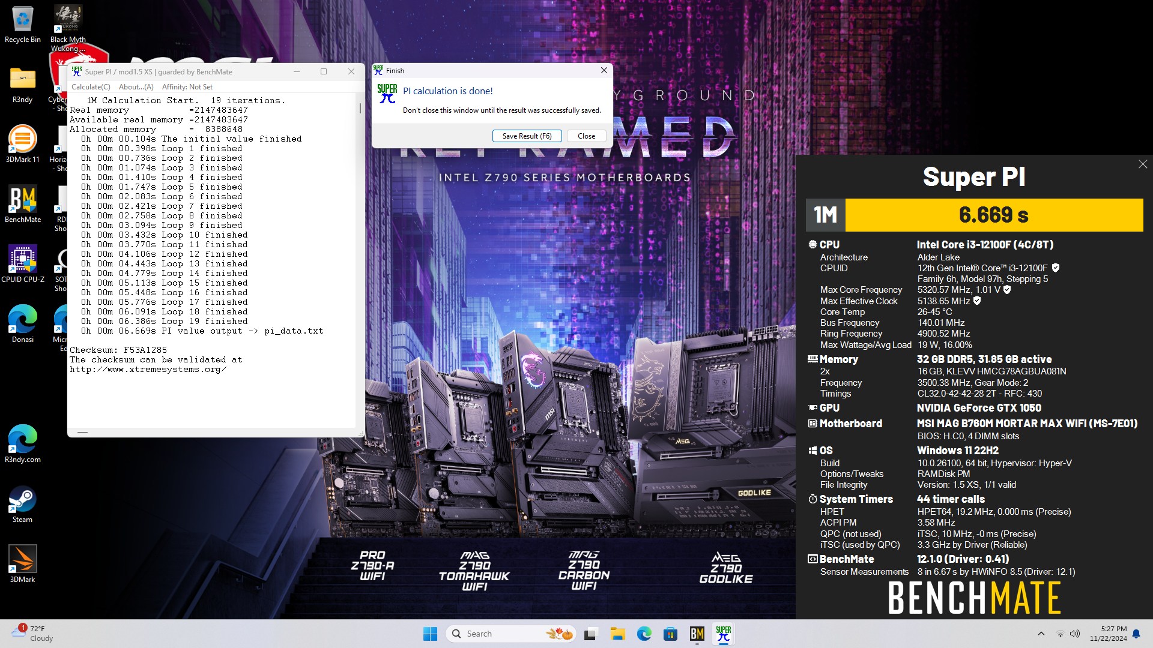Open the About...(A) menu in Super PI

point(136,87)
